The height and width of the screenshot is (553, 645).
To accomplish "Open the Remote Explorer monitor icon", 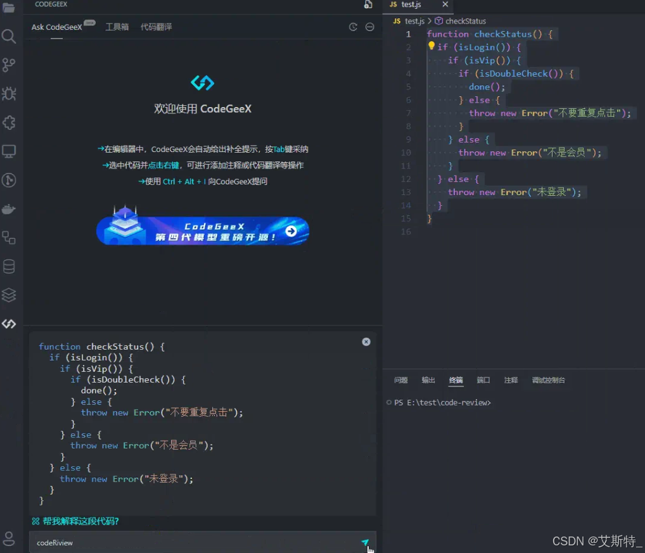I will click(x=9, y=151).
